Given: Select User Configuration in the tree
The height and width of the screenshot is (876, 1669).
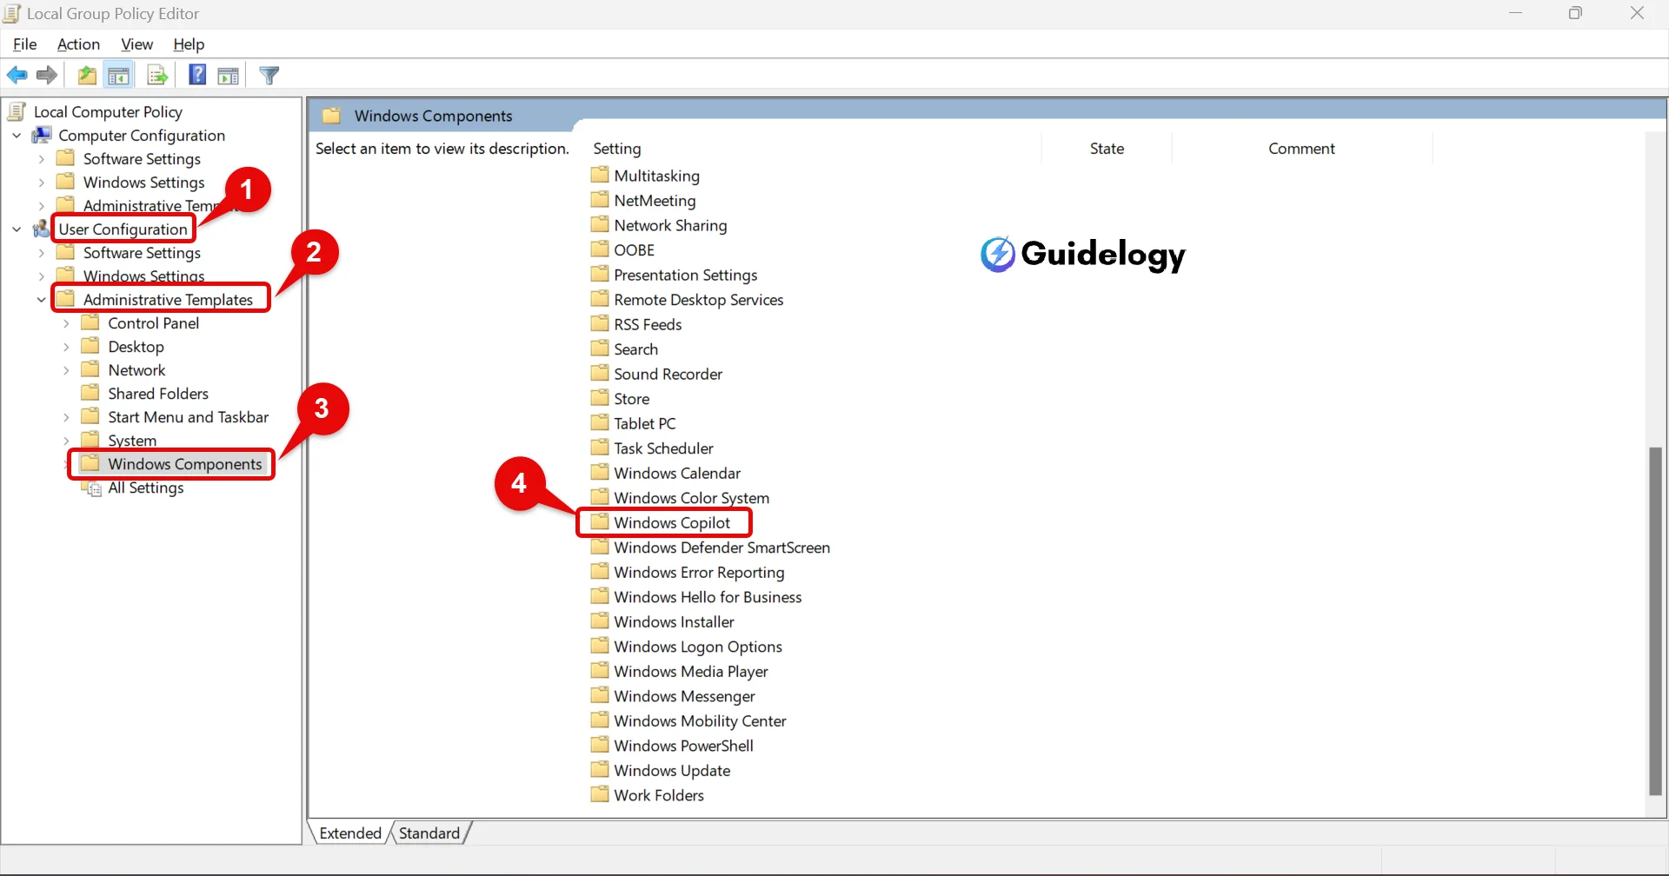Looking at the screenshot, I should pyautogui.click(x=123, y=229).
